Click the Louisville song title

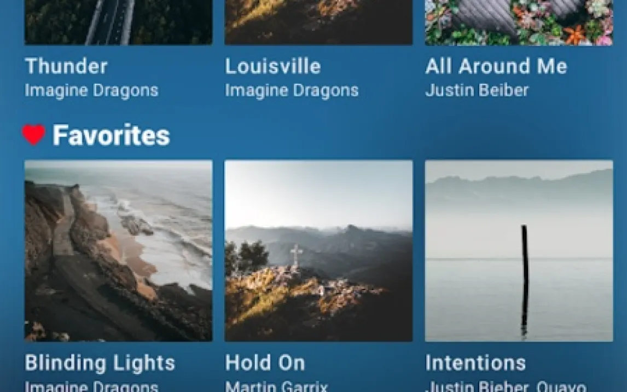[x=273, y=66]
